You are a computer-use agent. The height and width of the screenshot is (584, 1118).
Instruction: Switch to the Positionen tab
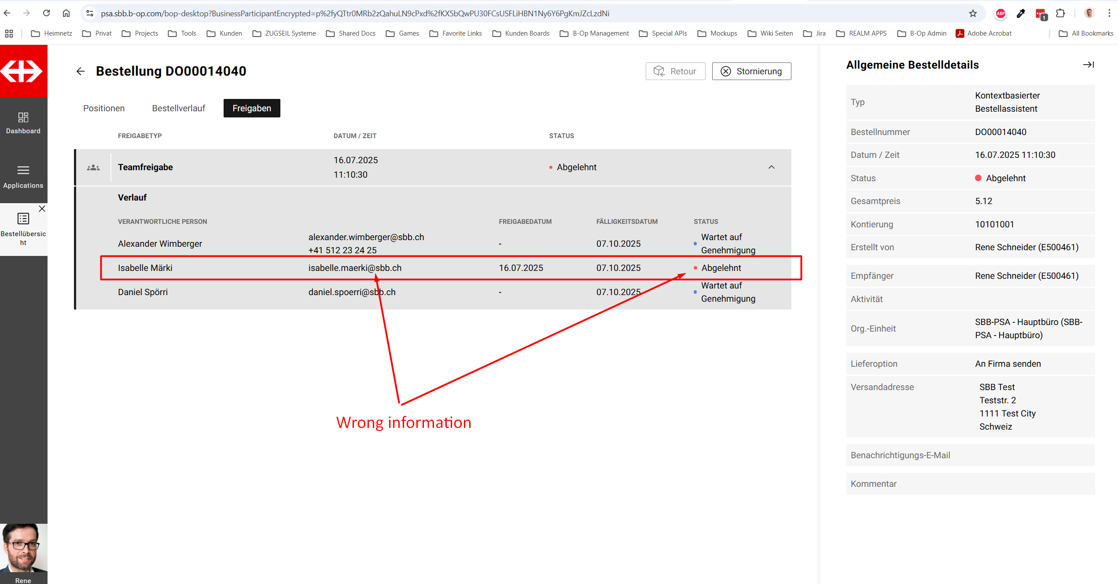point(104,108)
